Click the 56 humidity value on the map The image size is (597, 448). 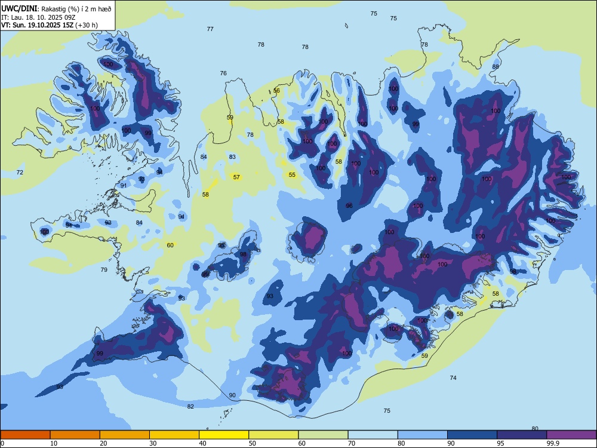click(x=276, y=91)
